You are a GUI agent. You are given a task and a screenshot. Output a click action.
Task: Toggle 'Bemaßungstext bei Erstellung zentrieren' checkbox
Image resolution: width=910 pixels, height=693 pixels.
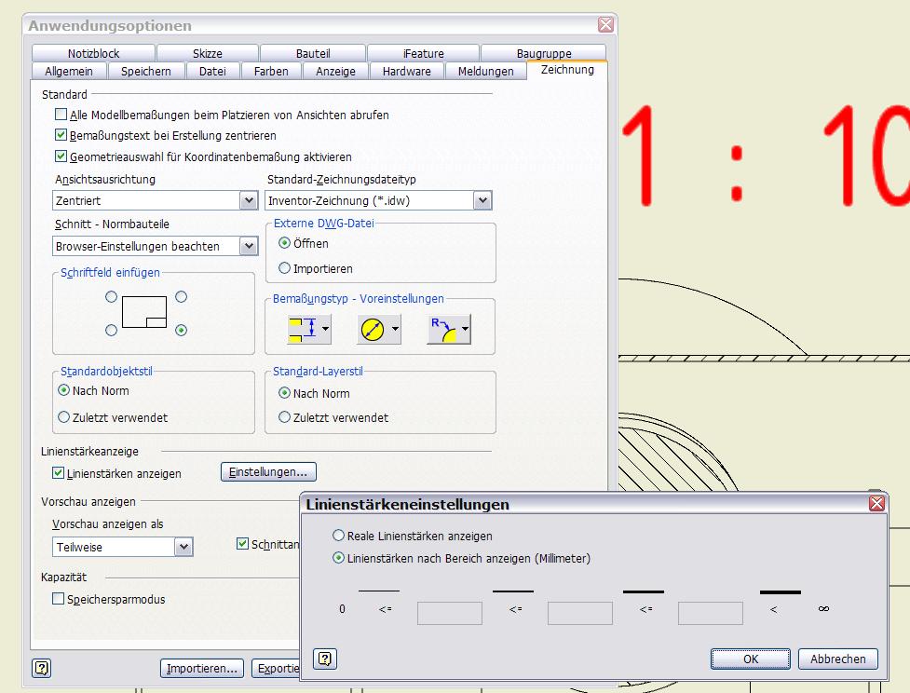tap(61, 135)
